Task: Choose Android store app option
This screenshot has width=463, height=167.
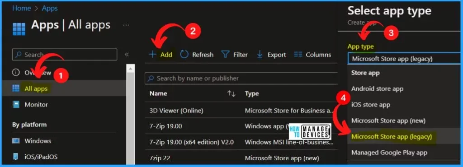Action: click(378, 88)
